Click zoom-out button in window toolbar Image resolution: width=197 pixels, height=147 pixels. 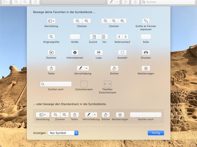(x=16, y=2)
